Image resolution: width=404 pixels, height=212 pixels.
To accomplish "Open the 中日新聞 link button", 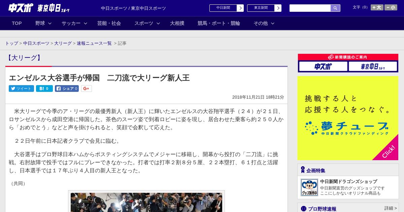I will click(223, 8).
